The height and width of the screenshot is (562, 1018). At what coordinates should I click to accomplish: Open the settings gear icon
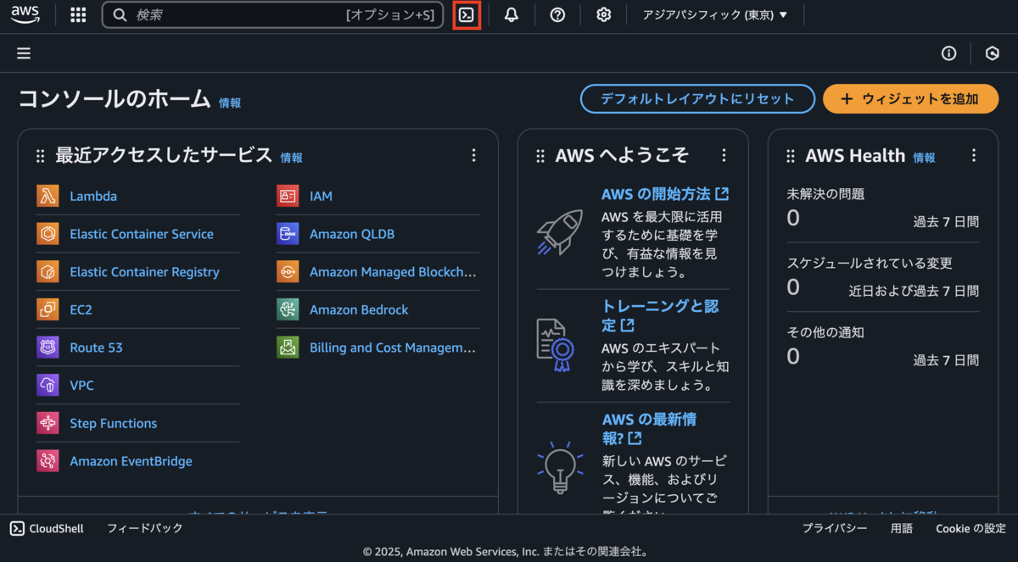pyautogui.click(x=603, y=14)
